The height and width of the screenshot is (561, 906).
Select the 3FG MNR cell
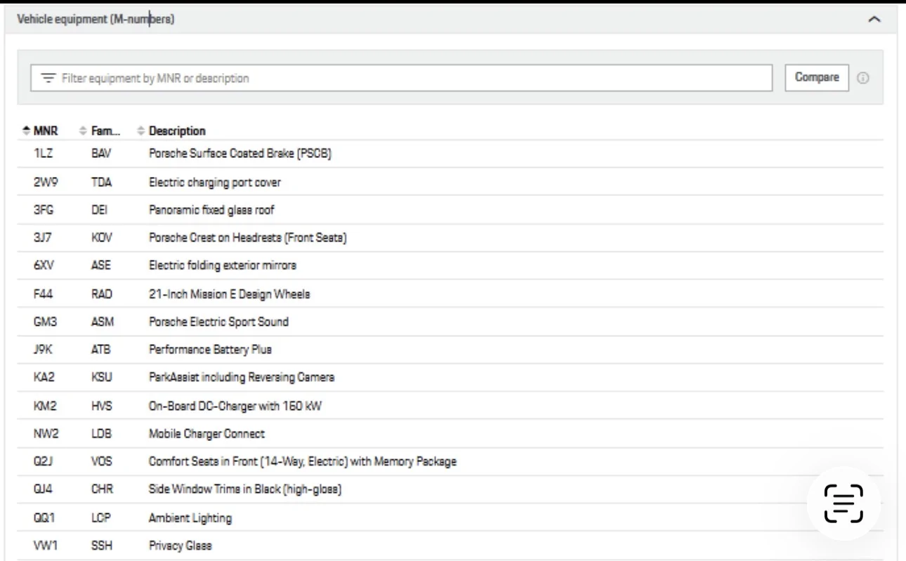point(44,210)
